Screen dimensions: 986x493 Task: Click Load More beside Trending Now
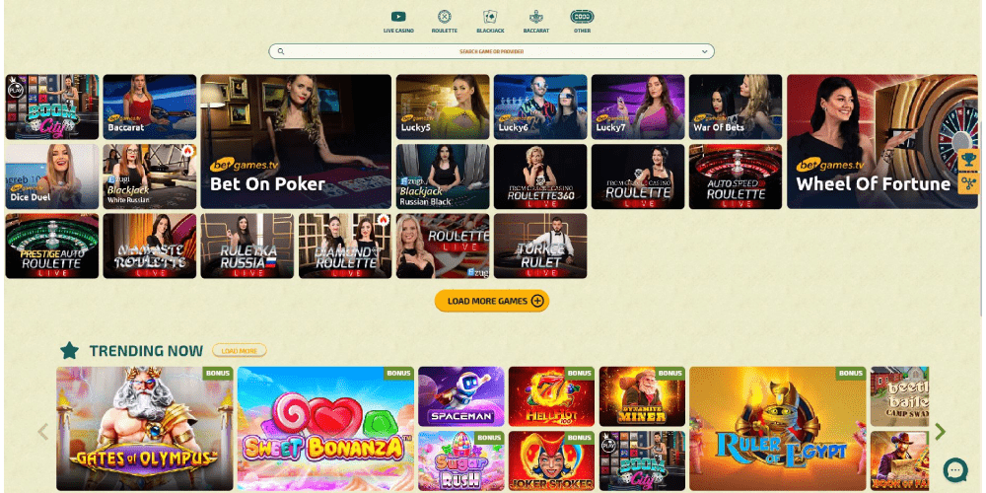coord(239,350)
